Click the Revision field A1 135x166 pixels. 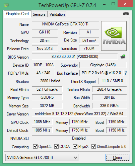tap(89, 32)
